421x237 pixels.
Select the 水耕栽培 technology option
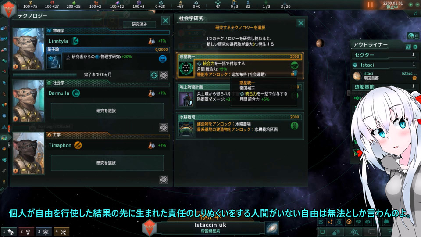(x=240, y=126)
